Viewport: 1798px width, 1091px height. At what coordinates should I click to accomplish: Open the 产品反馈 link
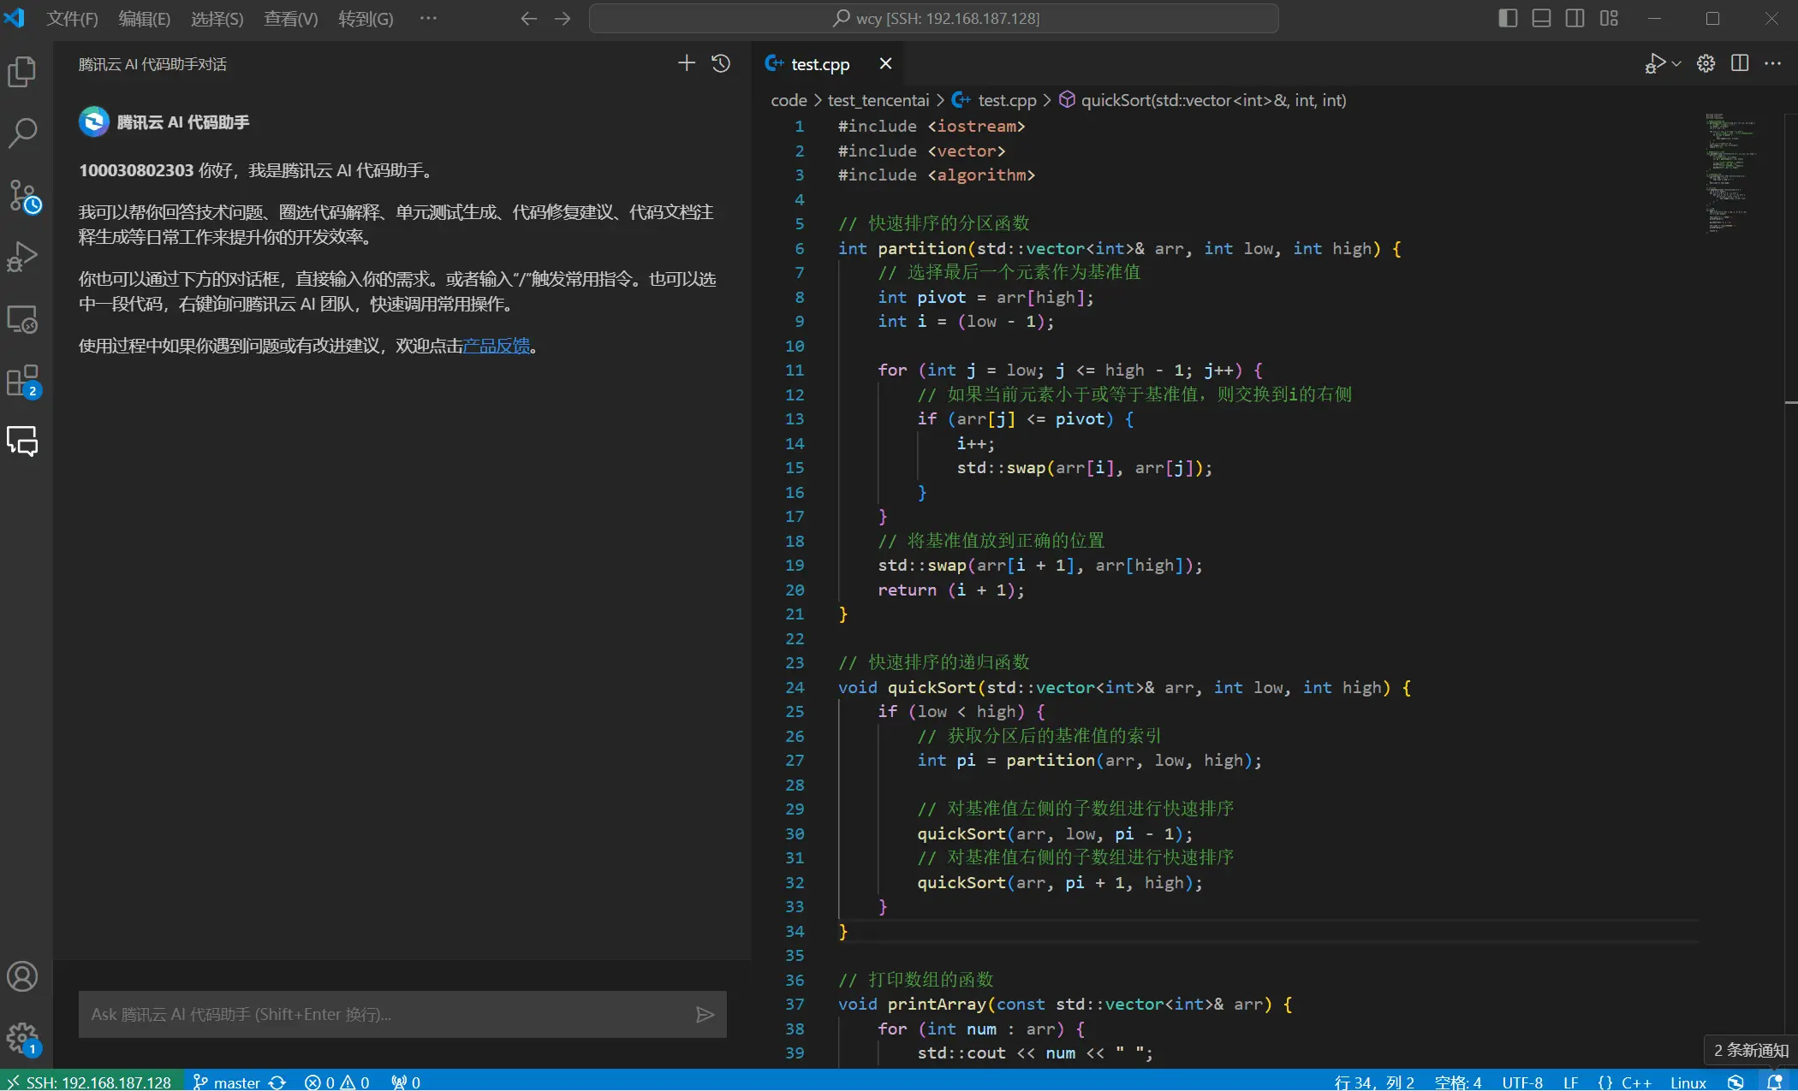[497, 346]
